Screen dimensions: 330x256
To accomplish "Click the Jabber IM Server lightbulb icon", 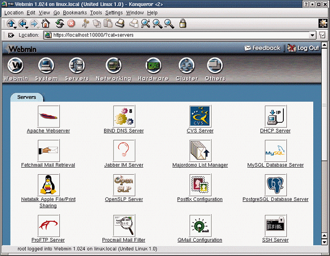I will pos(124,150).
